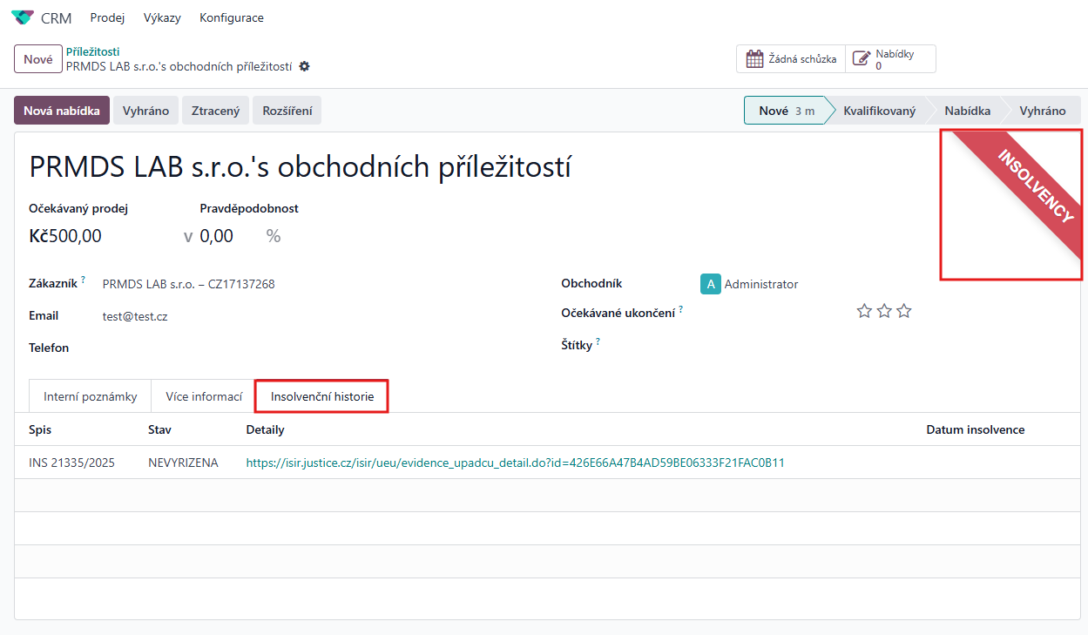
Task: Set priority to two stars
Action: pyautogui.click(x=884, y=311)
